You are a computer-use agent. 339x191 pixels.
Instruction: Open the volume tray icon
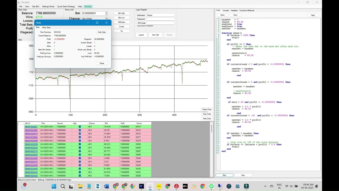tap(292, 186)
